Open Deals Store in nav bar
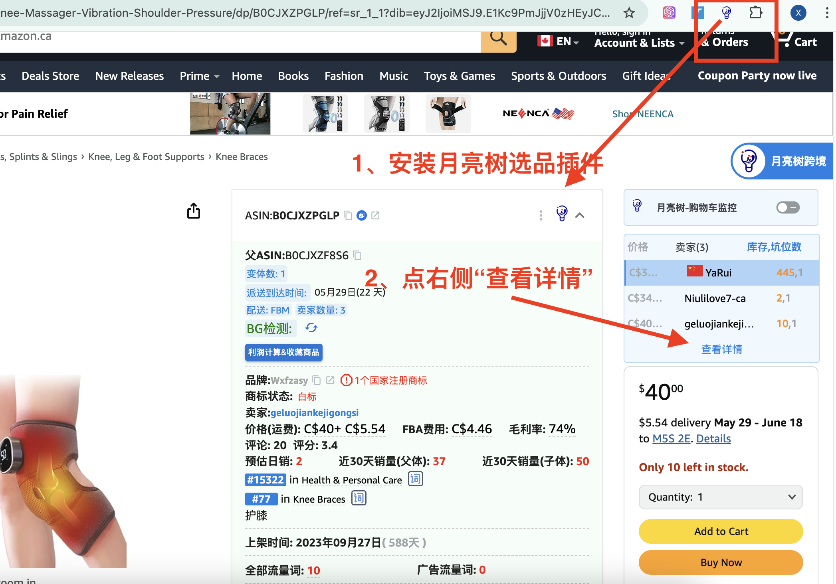 (x=50, y=76)
